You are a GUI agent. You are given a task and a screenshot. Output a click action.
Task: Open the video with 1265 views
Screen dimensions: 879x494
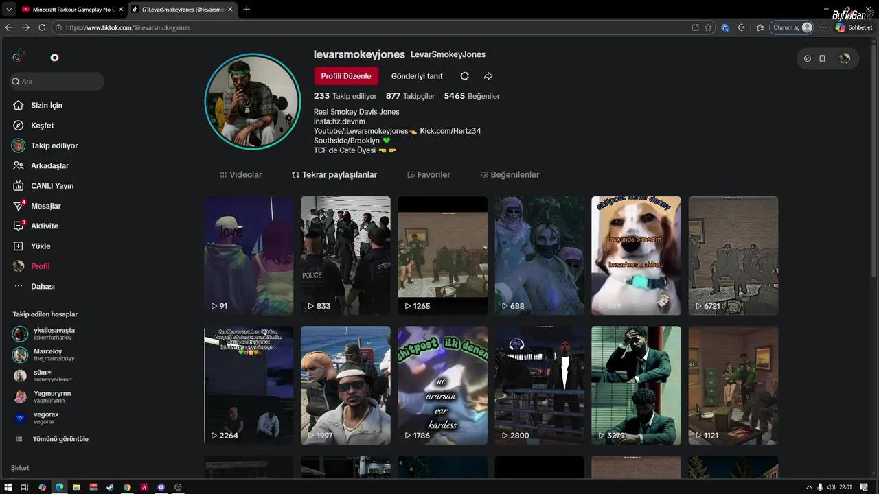pos(442,255)
